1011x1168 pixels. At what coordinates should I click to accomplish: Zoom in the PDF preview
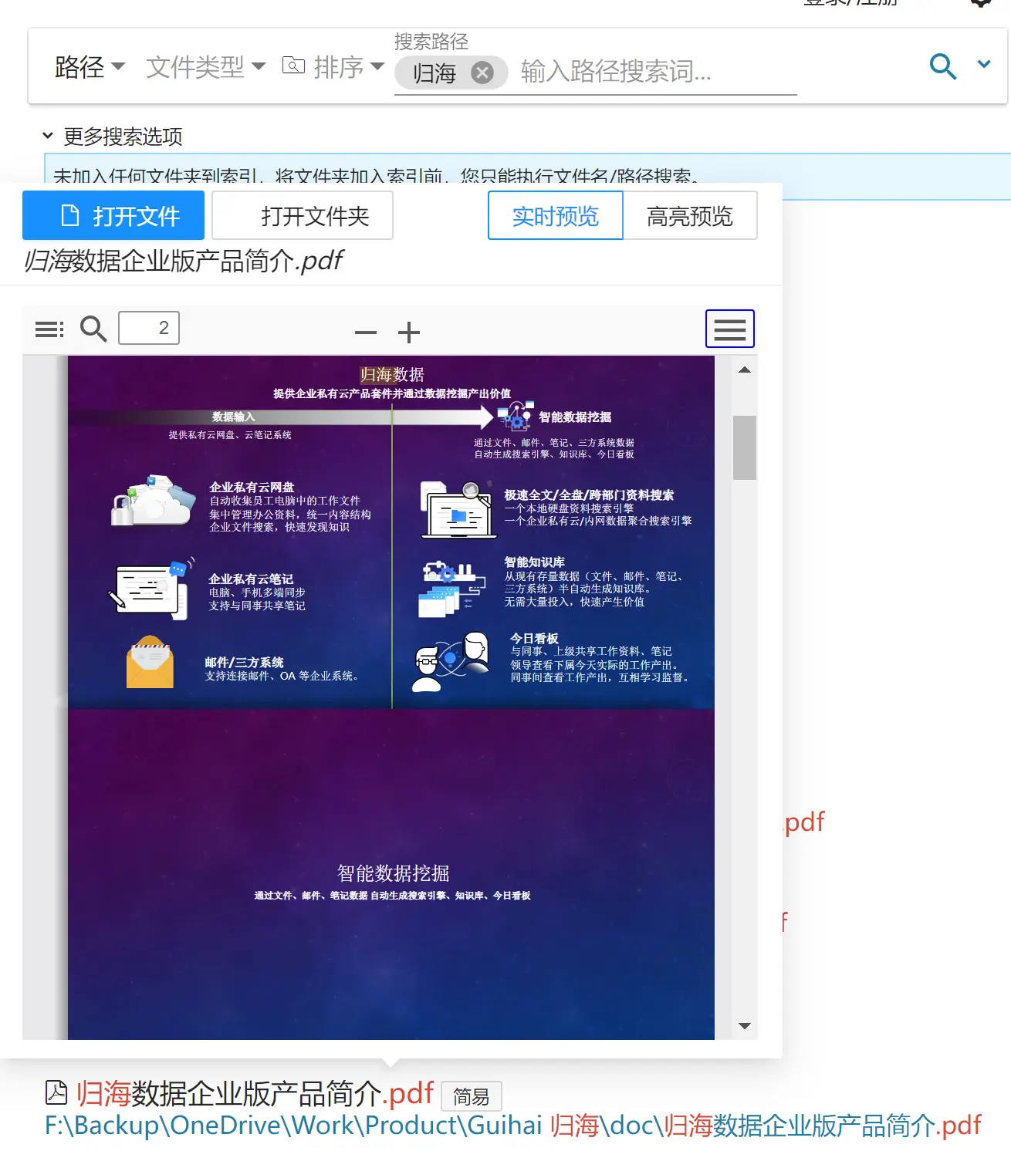tap(408, 333)
